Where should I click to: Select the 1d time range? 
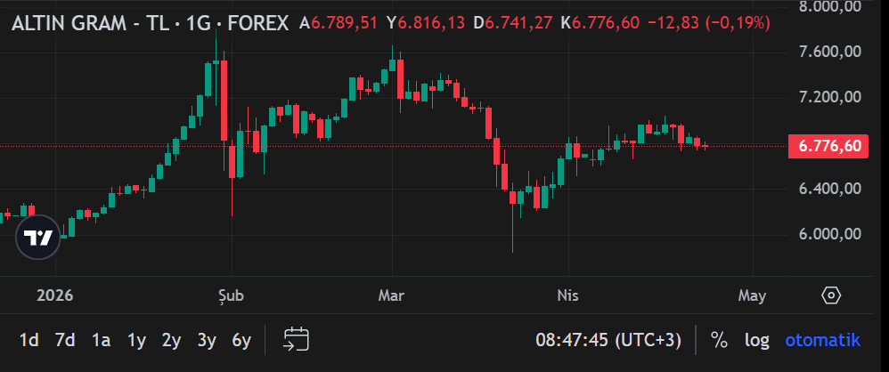pyautogui.click(x=29, y=340)
